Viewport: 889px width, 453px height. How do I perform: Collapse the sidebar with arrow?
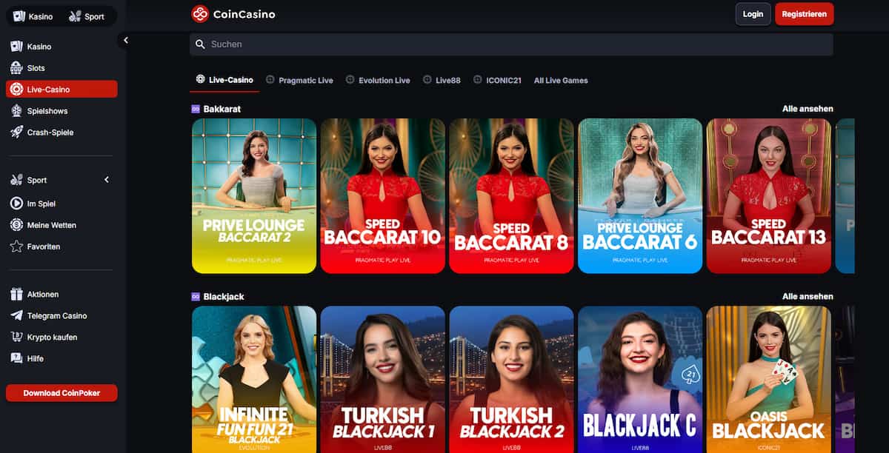[125, 41]
